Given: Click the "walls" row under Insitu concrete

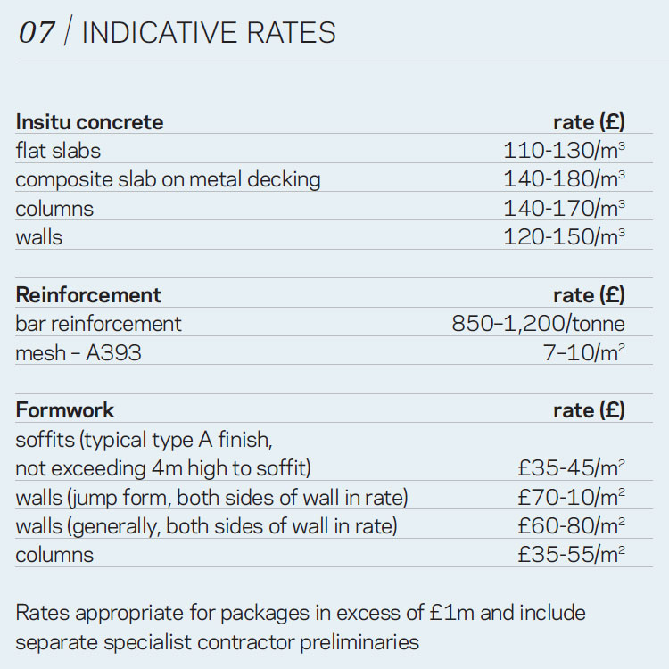Looking at the screenshot, I should 39,237.
